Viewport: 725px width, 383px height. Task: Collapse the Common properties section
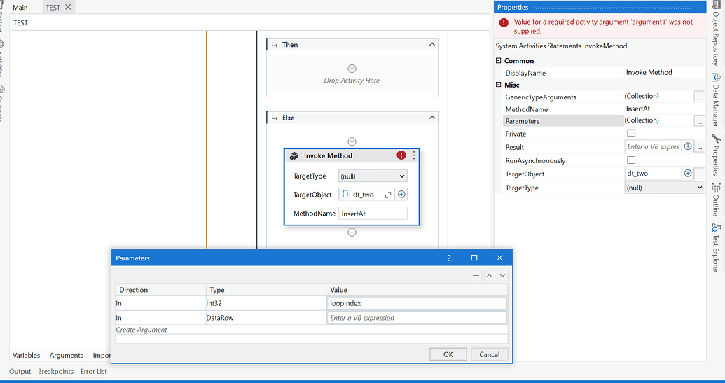click(x=499, y=60)
